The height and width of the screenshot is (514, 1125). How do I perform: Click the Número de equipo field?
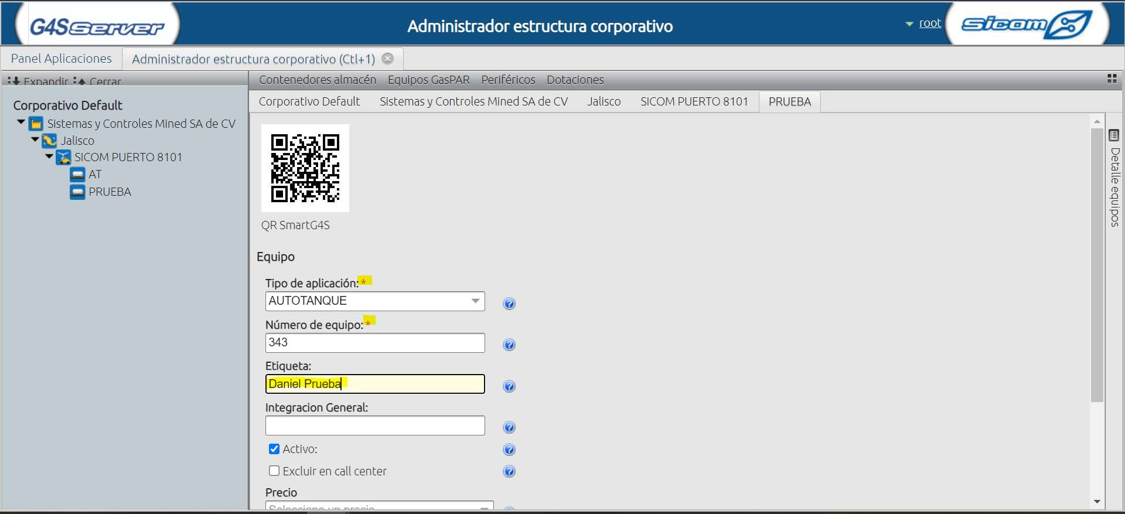tap(375, 343)
